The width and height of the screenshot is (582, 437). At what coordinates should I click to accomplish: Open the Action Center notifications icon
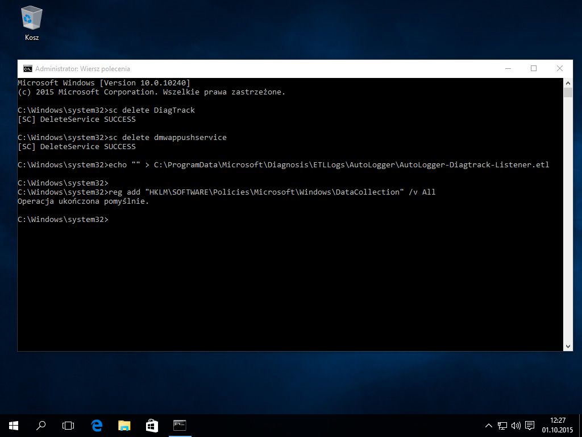[x=530, y=426]
